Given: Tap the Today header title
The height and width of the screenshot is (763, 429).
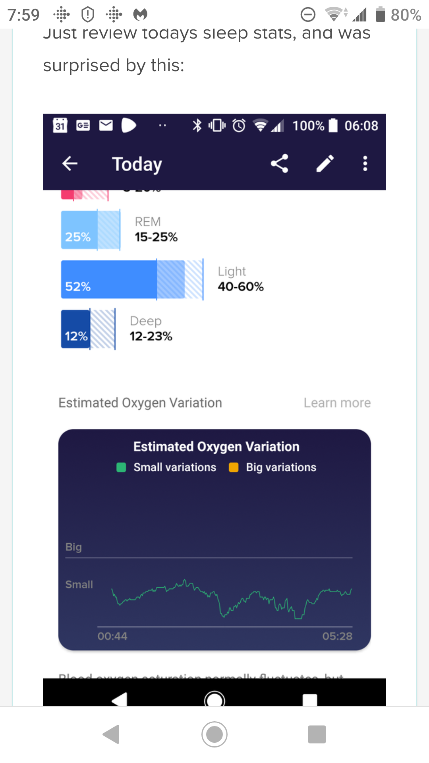Looking at the screenshot, I should [x=137, y=164].
